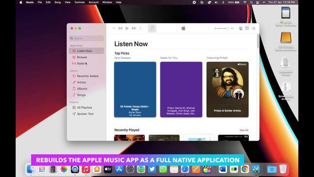Screen dimensions: 314x177
Task: Click the screen recording status icon
Action: point(194,2)
